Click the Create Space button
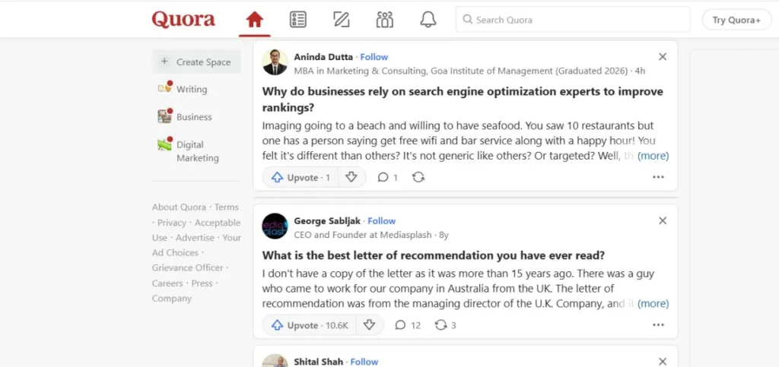779x367 pixels. click(x=196, y=62)
